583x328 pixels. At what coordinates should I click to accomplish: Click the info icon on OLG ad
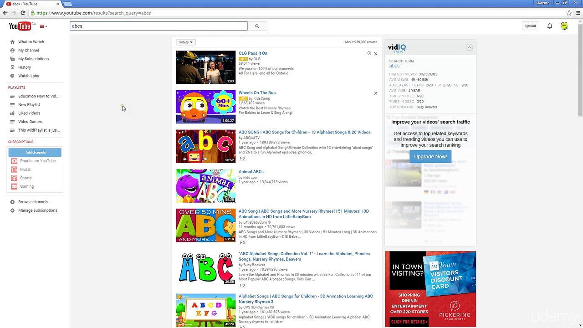point(369,53)
